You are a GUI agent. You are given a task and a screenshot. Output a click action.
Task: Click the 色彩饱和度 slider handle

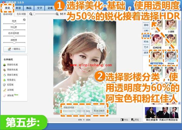coord(14,36)
